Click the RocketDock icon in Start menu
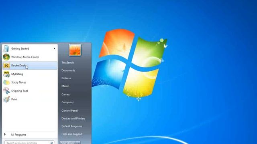Image resolution: width=257 pixels, height=144 pixels. pos(6,66)
